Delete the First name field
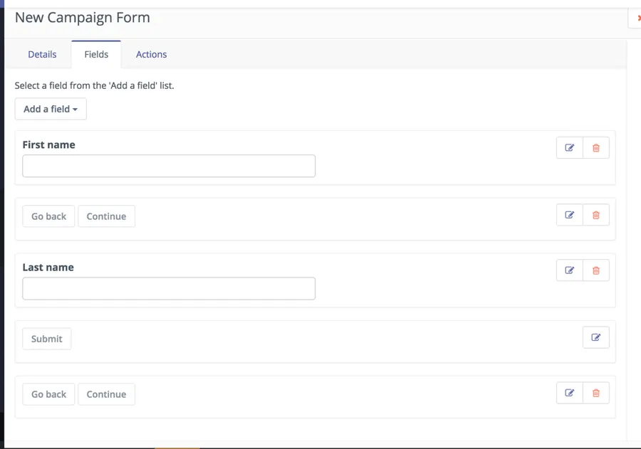Image resolution: width=641 pixels, height=449 pixels. pos(596,148)
